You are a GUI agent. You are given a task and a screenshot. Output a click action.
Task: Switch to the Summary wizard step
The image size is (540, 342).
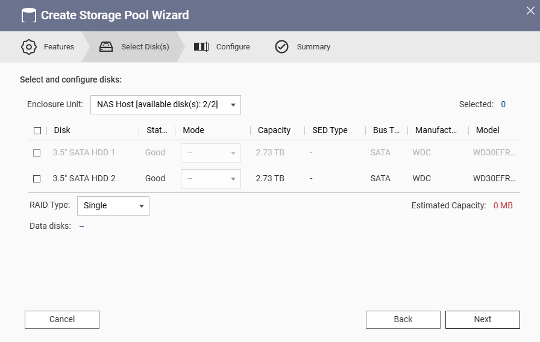(313, 47)
